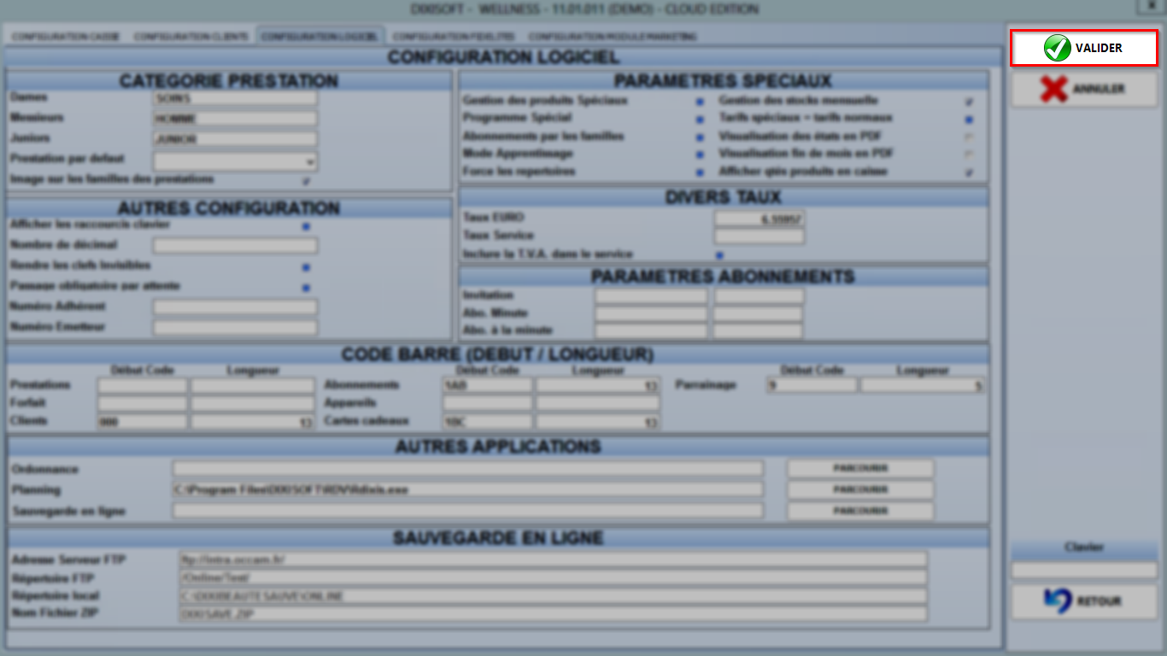Image resolution: width=1167 pixels, height=656 pixels.
Task: Toggle Tarifs spéciaux = tarifs normaux
Action: (969, 120)
